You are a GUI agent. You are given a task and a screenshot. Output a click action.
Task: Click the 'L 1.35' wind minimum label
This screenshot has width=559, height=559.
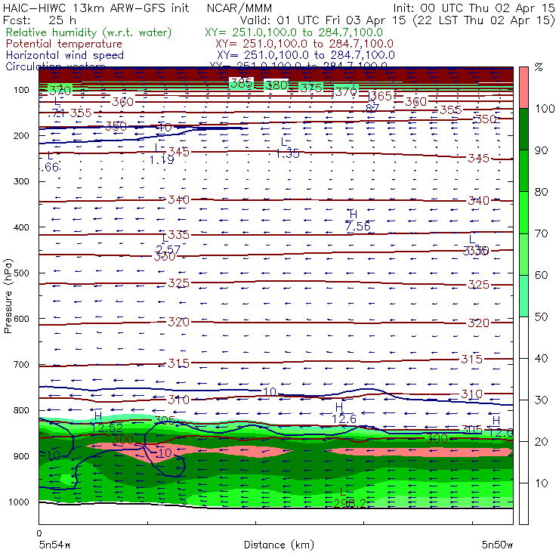288,148
